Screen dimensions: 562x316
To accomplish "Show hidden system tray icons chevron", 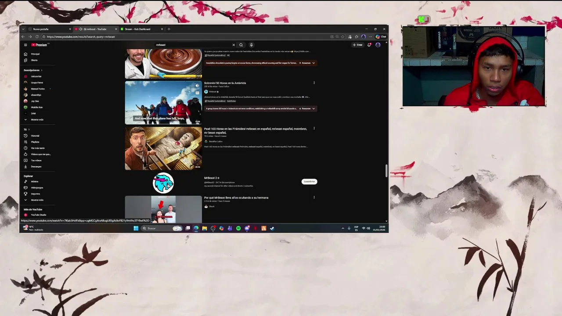I will (343, 228).
